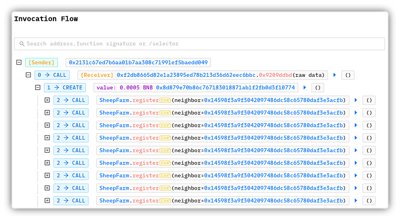
Task: Click the search magnifier icon
Action: point(21,44)
